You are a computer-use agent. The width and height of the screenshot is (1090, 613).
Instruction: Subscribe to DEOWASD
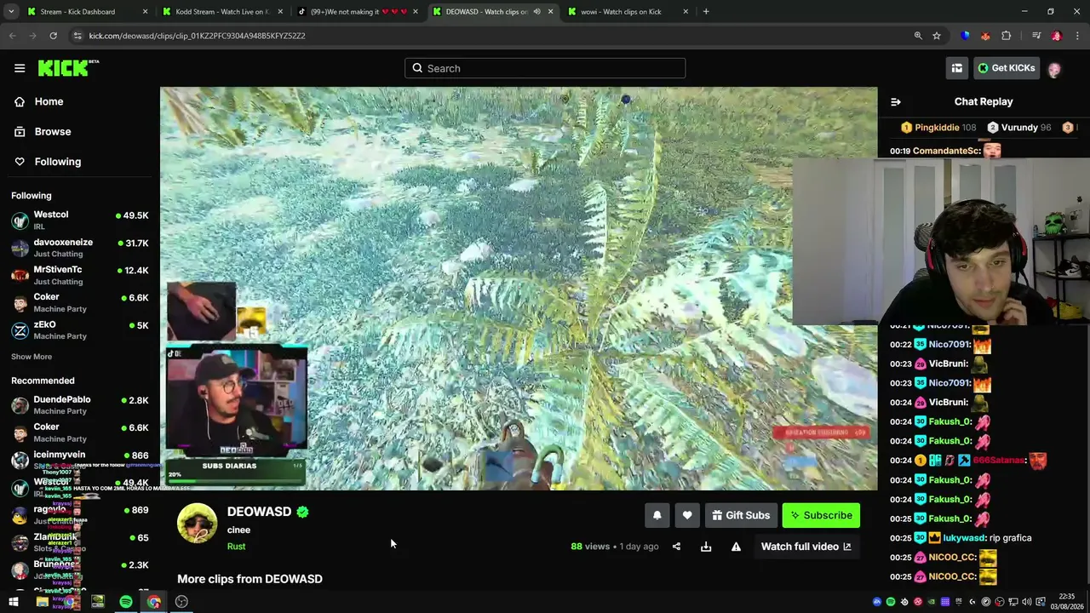click(x=821, y=515)
